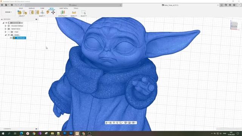This screenshot has width=242, height=136.
Task: Select the Mesh tab
Action: click(51, 8)
